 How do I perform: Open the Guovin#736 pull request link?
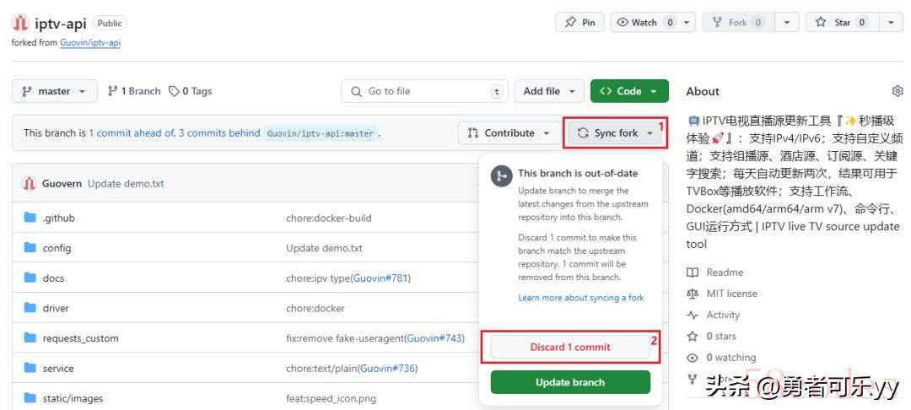click(387, 368)
